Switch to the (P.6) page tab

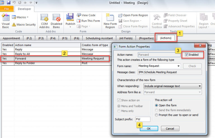pyautogui.click(x=76, y=38)
